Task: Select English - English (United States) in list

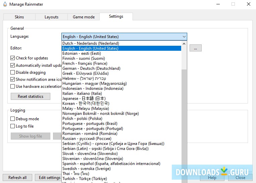Action: (122, 48)
